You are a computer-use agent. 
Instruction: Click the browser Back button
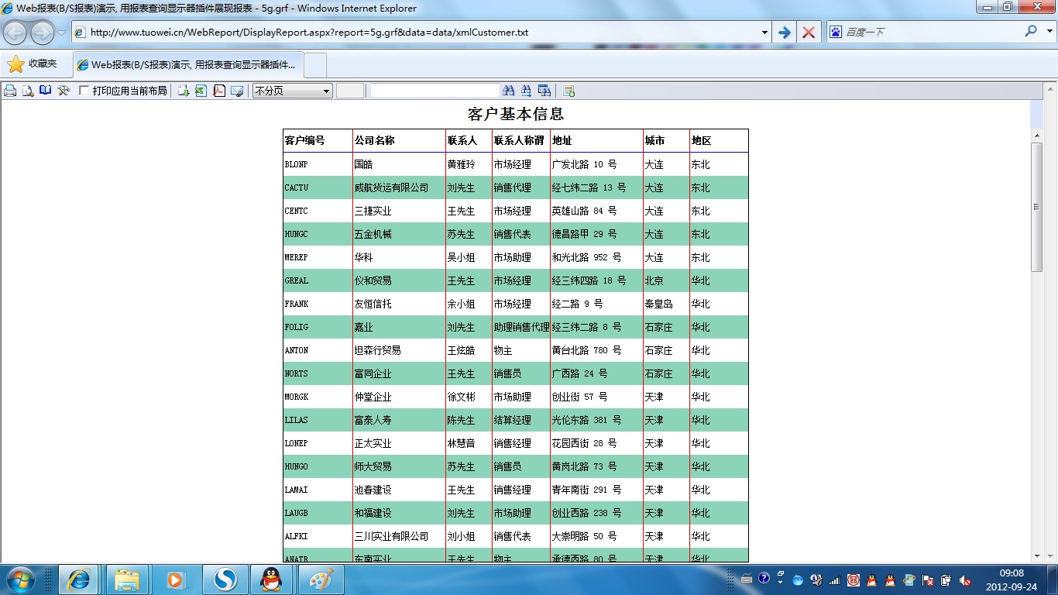15,33
